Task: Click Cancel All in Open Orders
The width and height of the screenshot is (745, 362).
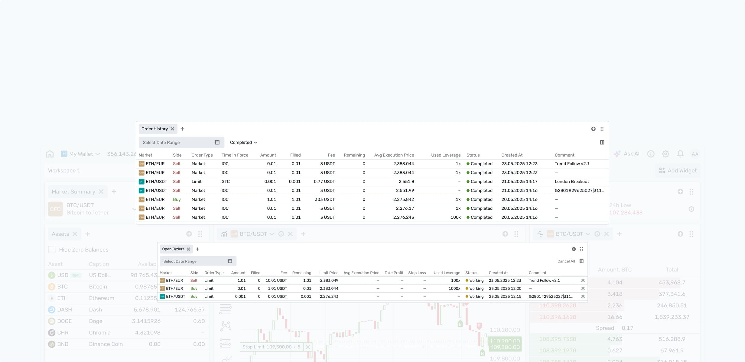Action: coord(566,261)
